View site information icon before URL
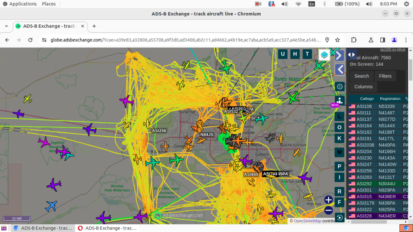Viewport: 413px width, 232px height. 44,40
